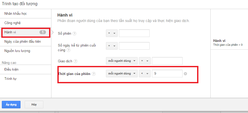This screenshot has height=113, width=248.
Task: Open Nguồn lưu lượng section
Action: [17, 51]
